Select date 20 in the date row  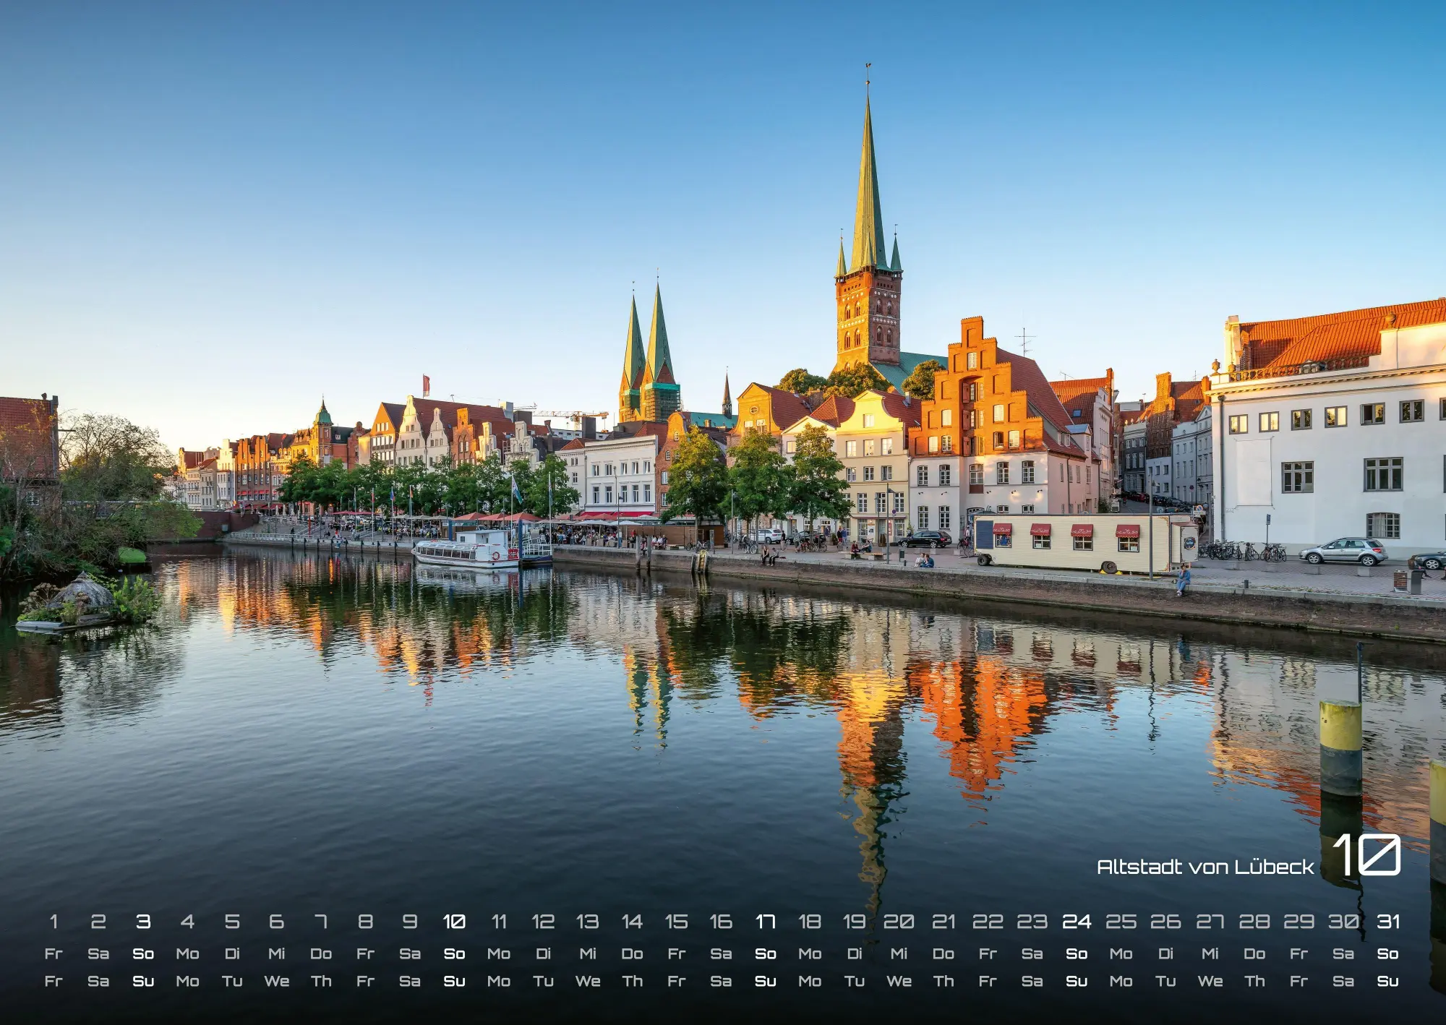click(899, 922)
